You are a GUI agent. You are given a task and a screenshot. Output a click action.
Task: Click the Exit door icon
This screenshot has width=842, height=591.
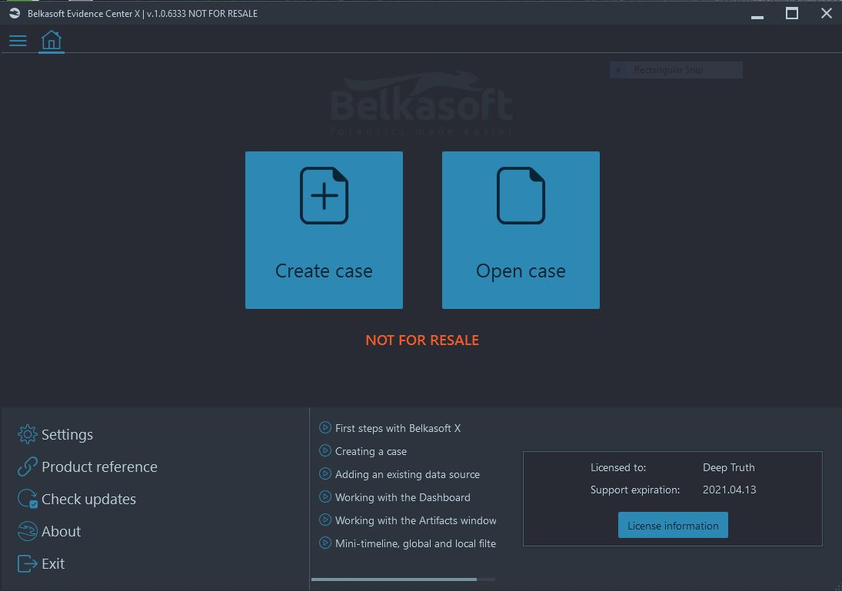click(27, 563)
